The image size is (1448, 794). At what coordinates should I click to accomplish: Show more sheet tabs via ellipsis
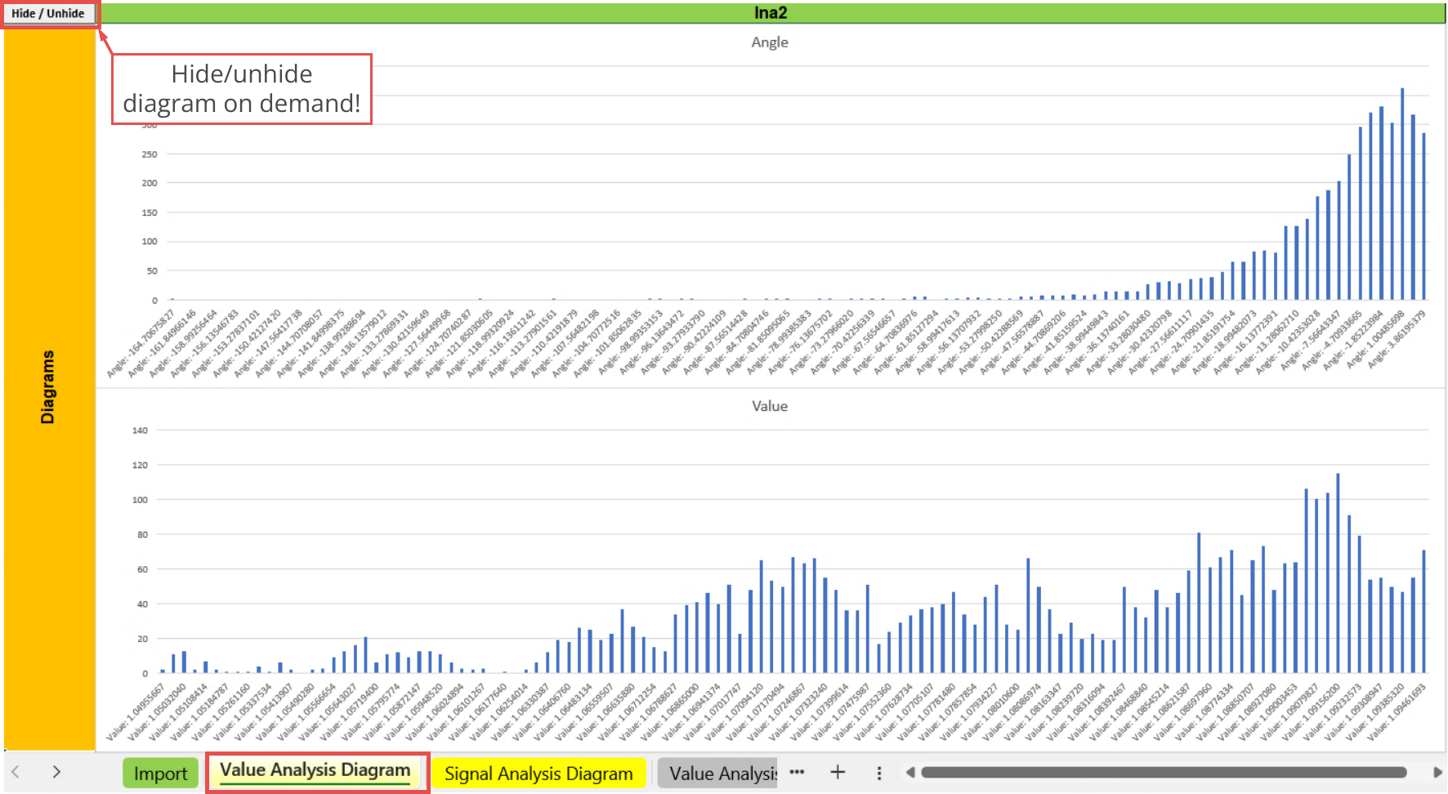coord(797,772)
